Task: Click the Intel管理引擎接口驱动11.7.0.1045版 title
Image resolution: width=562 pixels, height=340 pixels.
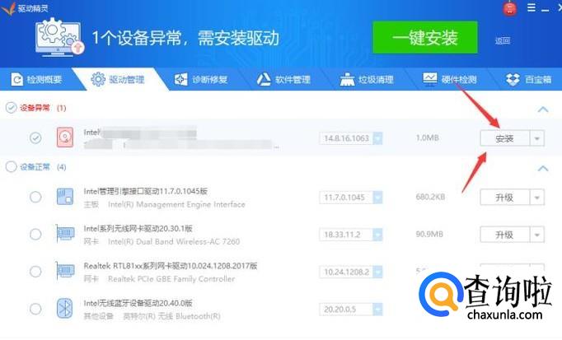Action: point(146,191)
